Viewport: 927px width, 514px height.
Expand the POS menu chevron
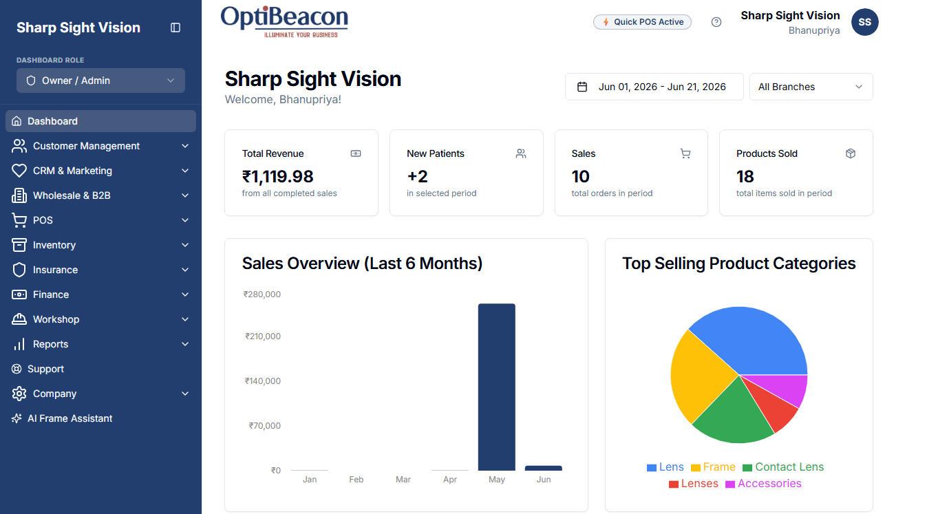coord(185,220)
